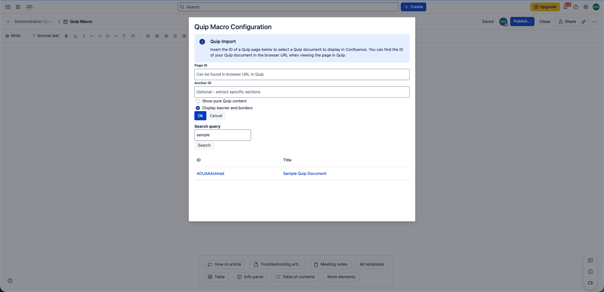Screen dimensions: 604x292
Task: Open the text alignment option
Action: coord(124,36)
